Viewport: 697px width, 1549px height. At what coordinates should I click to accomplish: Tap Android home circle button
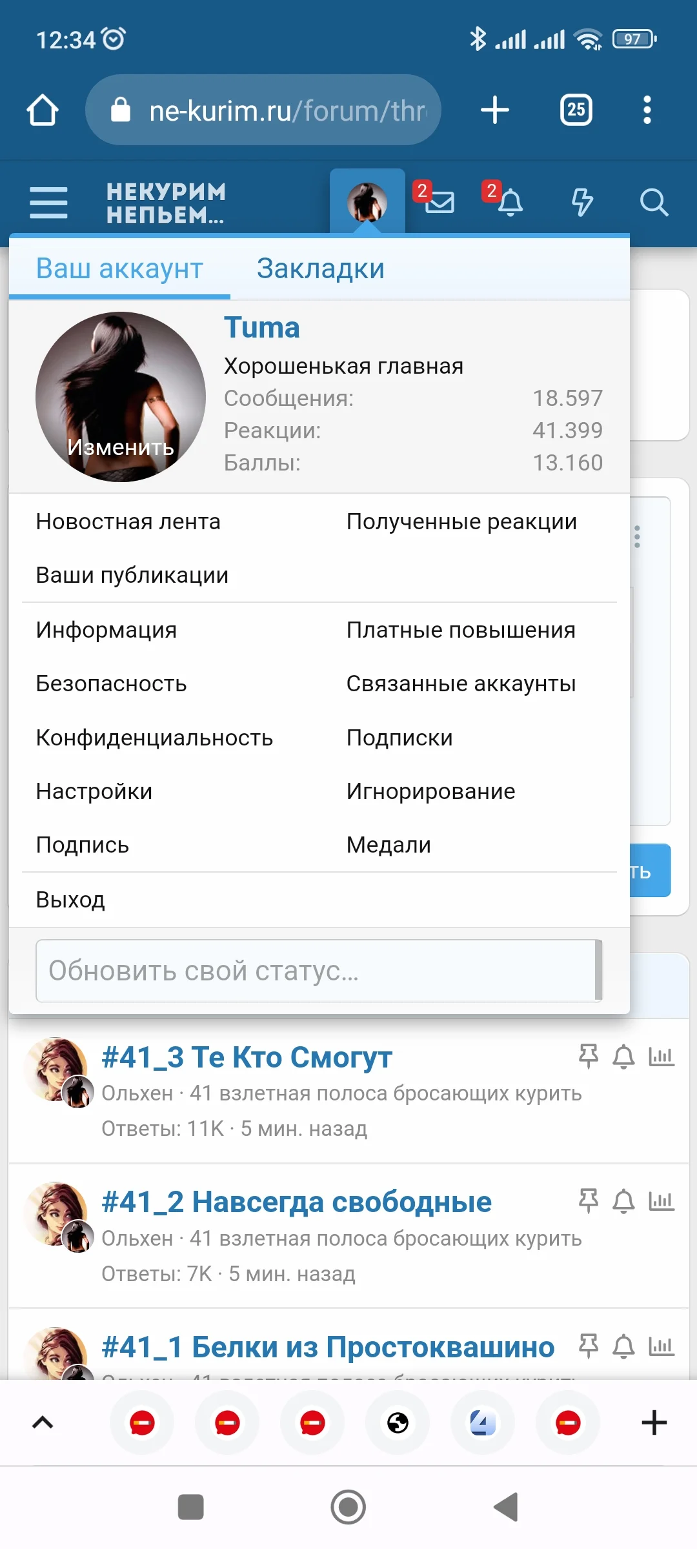tap(348, 1507)
